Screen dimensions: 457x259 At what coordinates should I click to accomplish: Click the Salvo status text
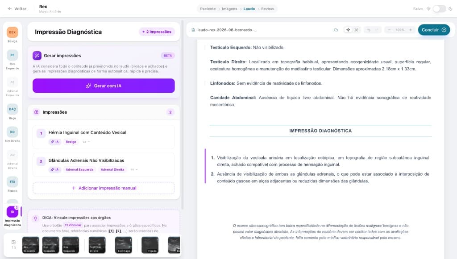tap(418, 9)
